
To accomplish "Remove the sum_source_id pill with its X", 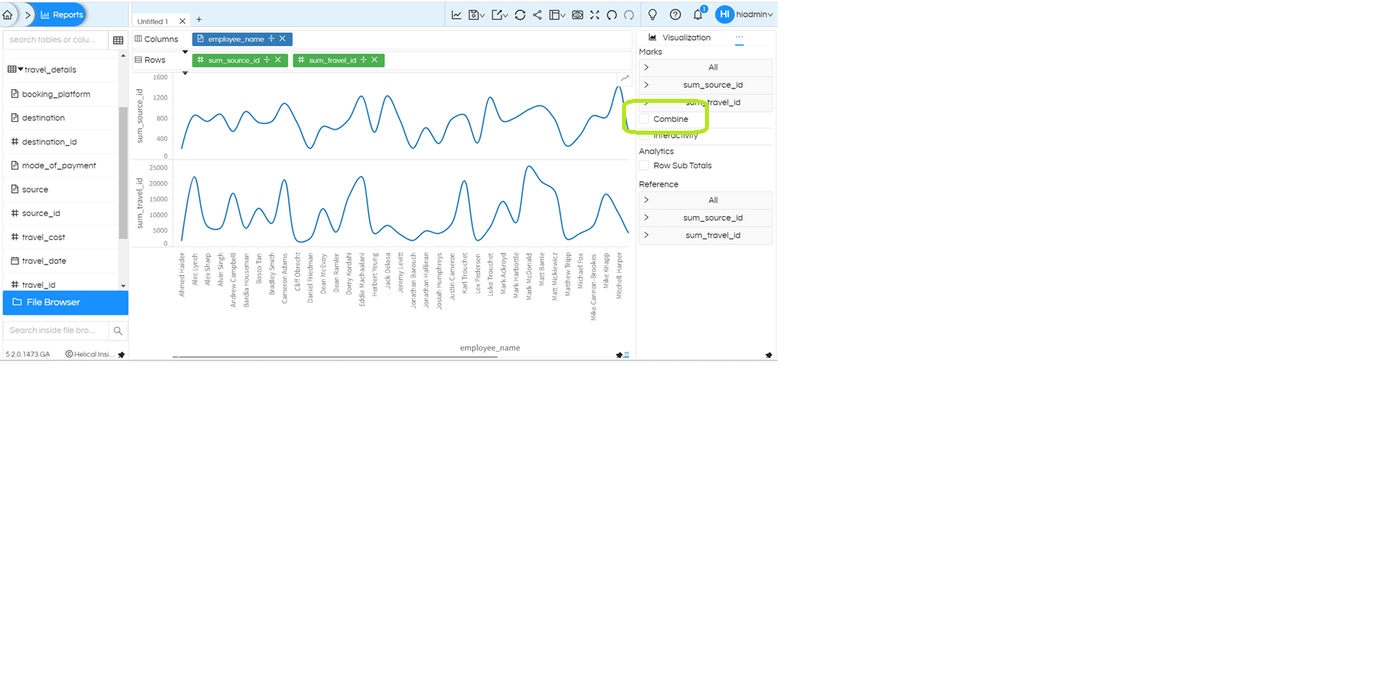I will tap(278, 60).
